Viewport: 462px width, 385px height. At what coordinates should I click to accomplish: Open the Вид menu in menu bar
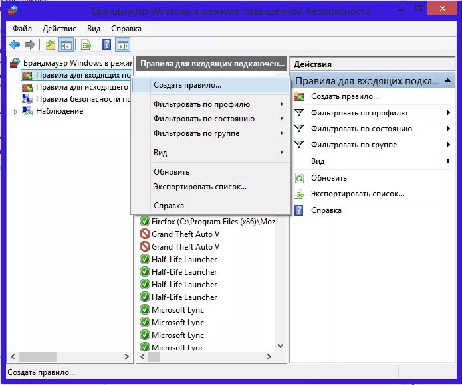94,29
